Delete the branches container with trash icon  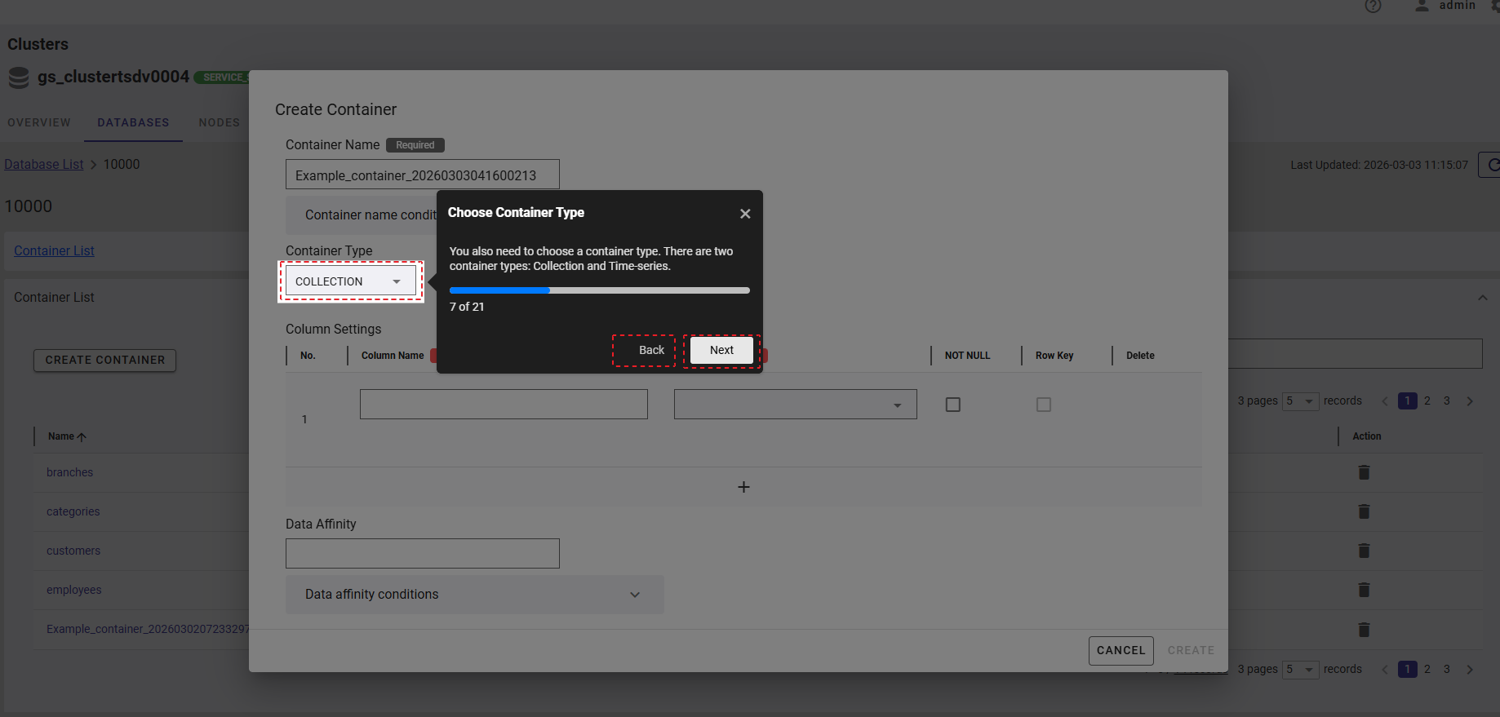1363,472
